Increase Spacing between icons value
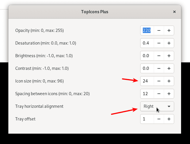 point(169,94)
